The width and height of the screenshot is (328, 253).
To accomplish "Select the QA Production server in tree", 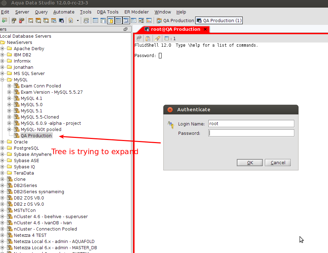I will click(36, 135).
